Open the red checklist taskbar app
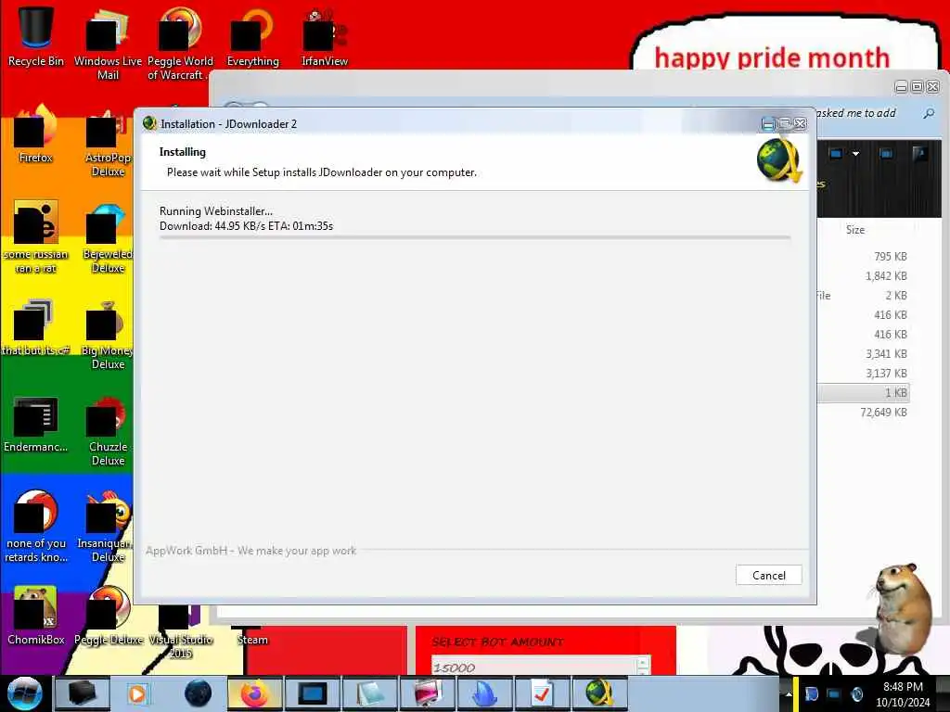The height and width of the screenshot is (712, 950). coord(541,693)
